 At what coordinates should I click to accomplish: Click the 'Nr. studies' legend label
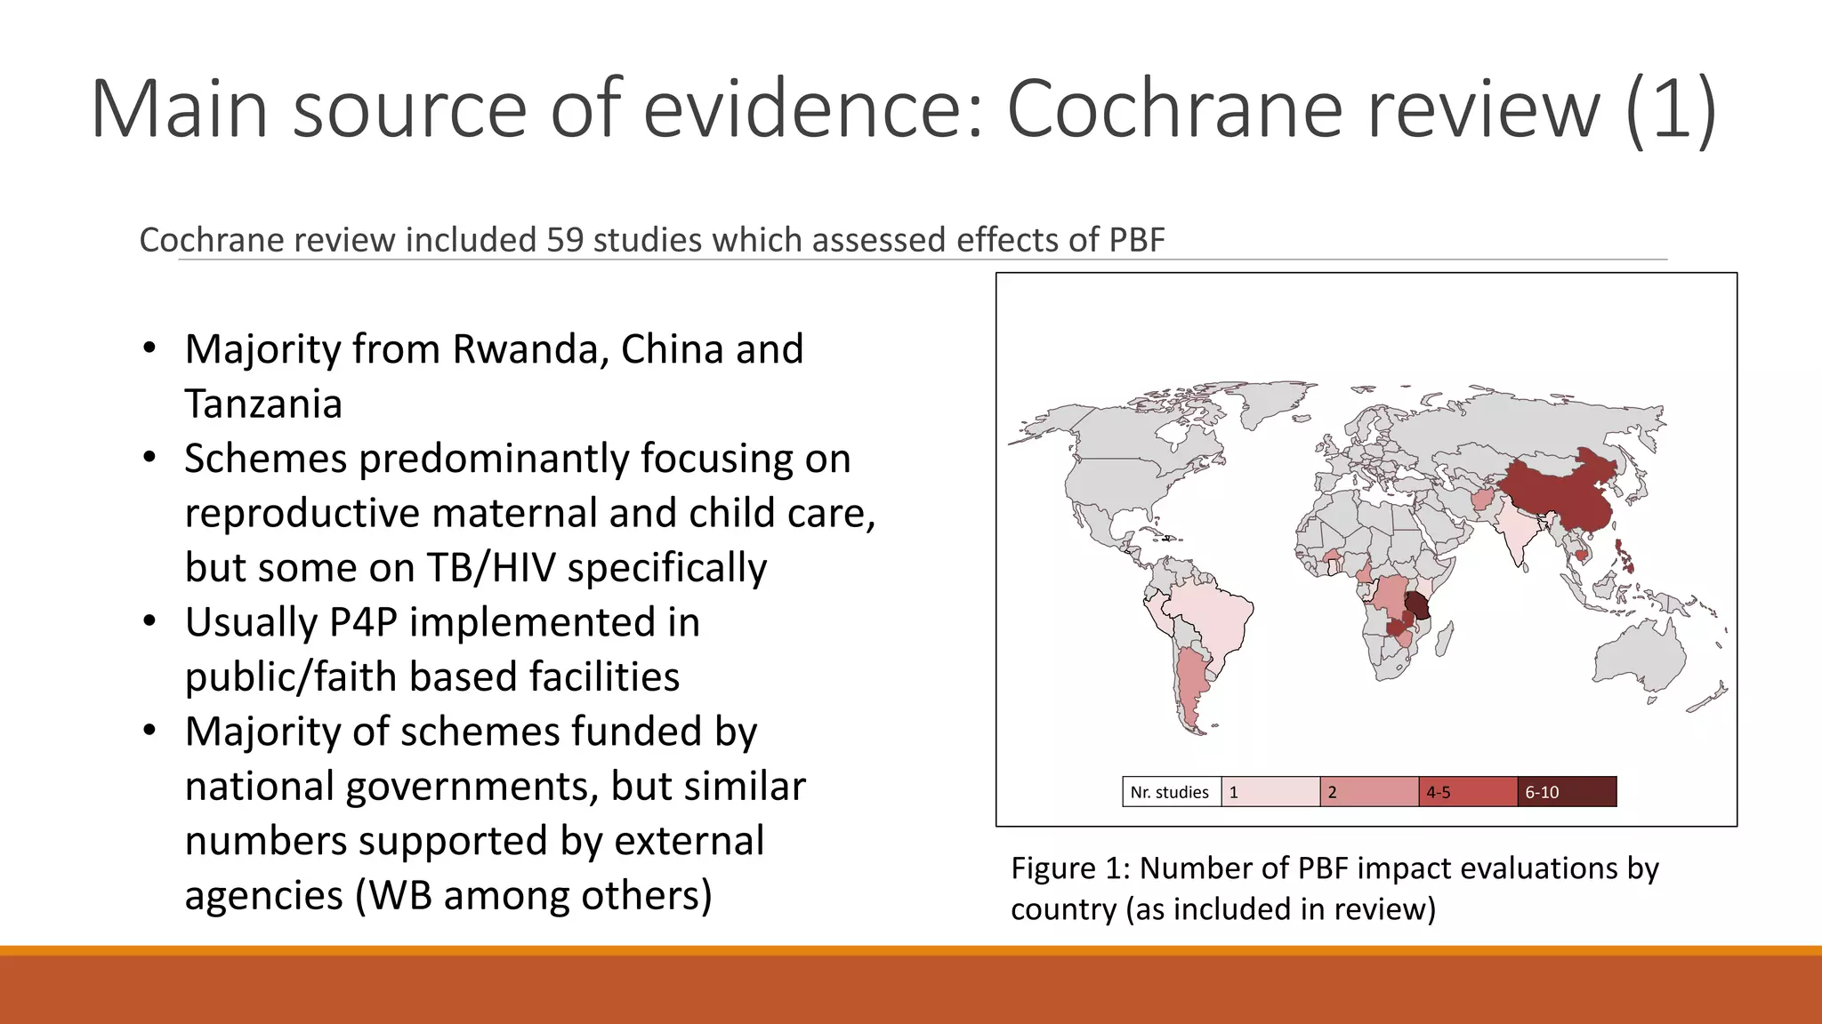[1172, 792]
